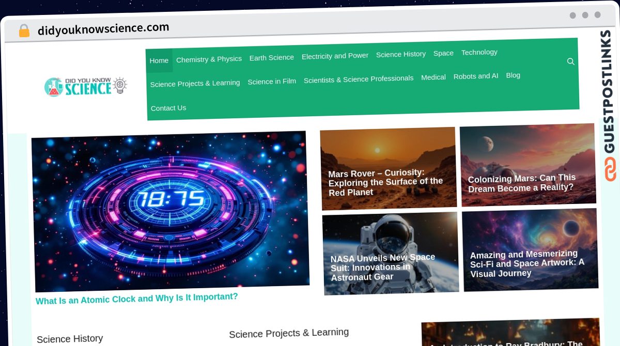Open the Ray Bradbury article thumbnail
Viewport: 620px width, 346px height.
click(x=511, y=333)
